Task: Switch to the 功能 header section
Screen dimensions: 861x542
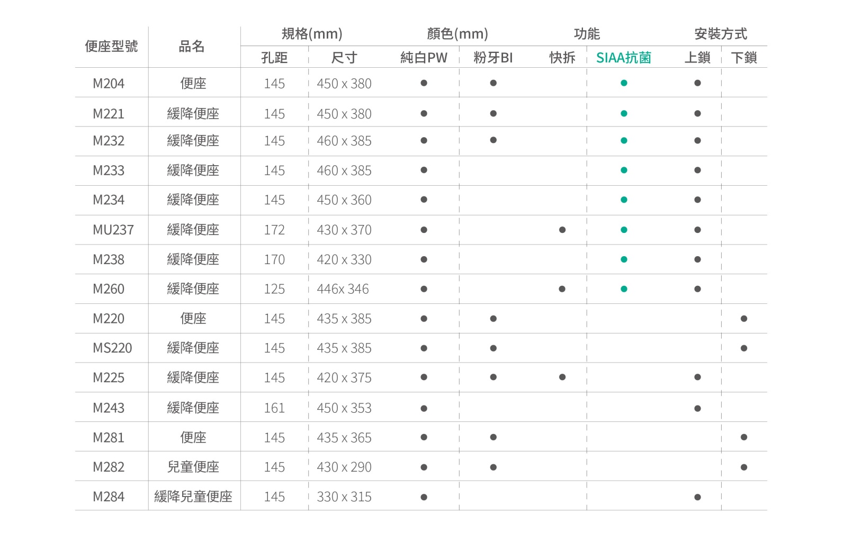Action: (587, 33)
